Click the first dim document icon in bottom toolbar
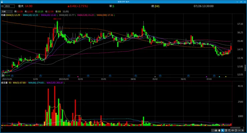The height and width of the screenshot is (133, 247). pos(212,130)
